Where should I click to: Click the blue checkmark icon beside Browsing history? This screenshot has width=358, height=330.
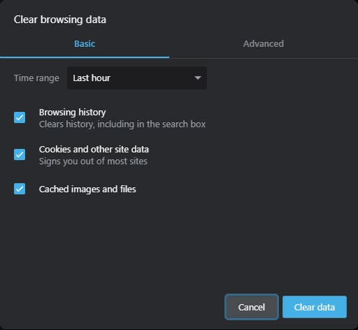pyautogui.click(x=20, y=117)
